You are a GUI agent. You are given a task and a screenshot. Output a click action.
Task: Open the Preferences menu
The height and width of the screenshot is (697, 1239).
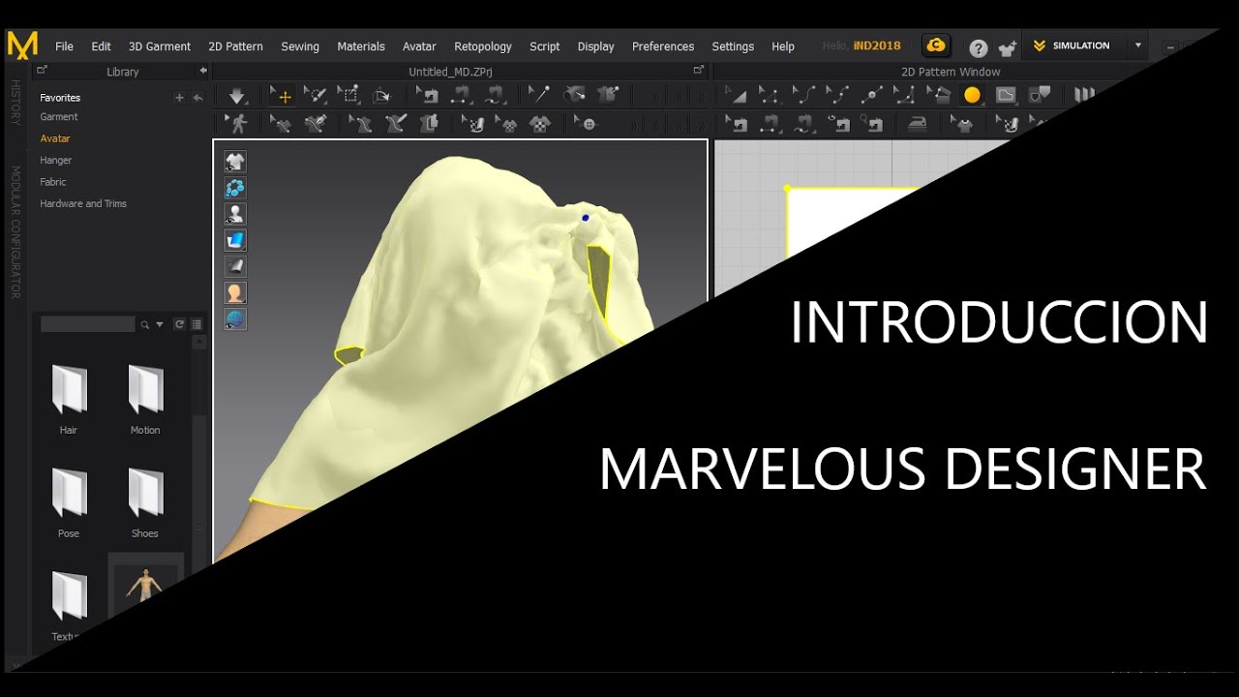point(663,46)
